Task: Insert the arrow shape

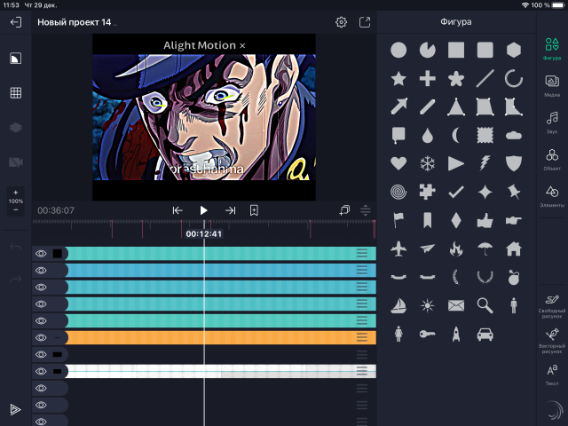Action: 398,106
